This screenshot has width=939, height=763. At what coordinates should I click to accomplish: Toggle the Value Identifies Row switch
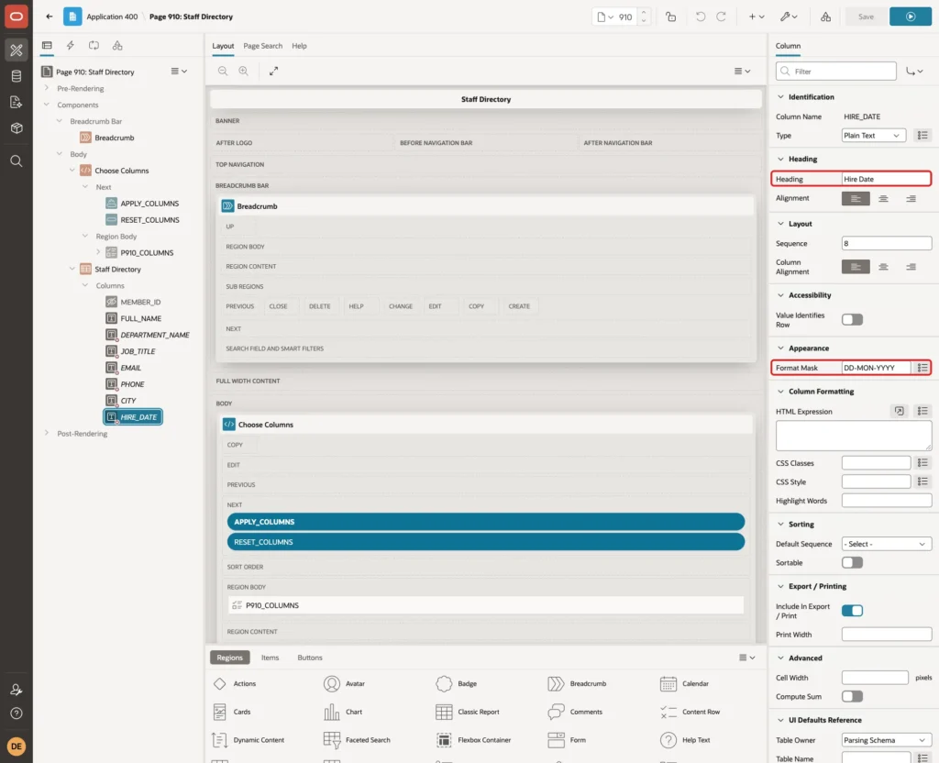852,320
